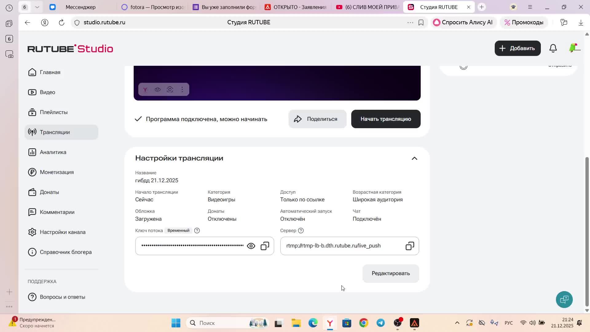
Task: Take a screenshot from the preview toolbar
Action: point(170,89)
